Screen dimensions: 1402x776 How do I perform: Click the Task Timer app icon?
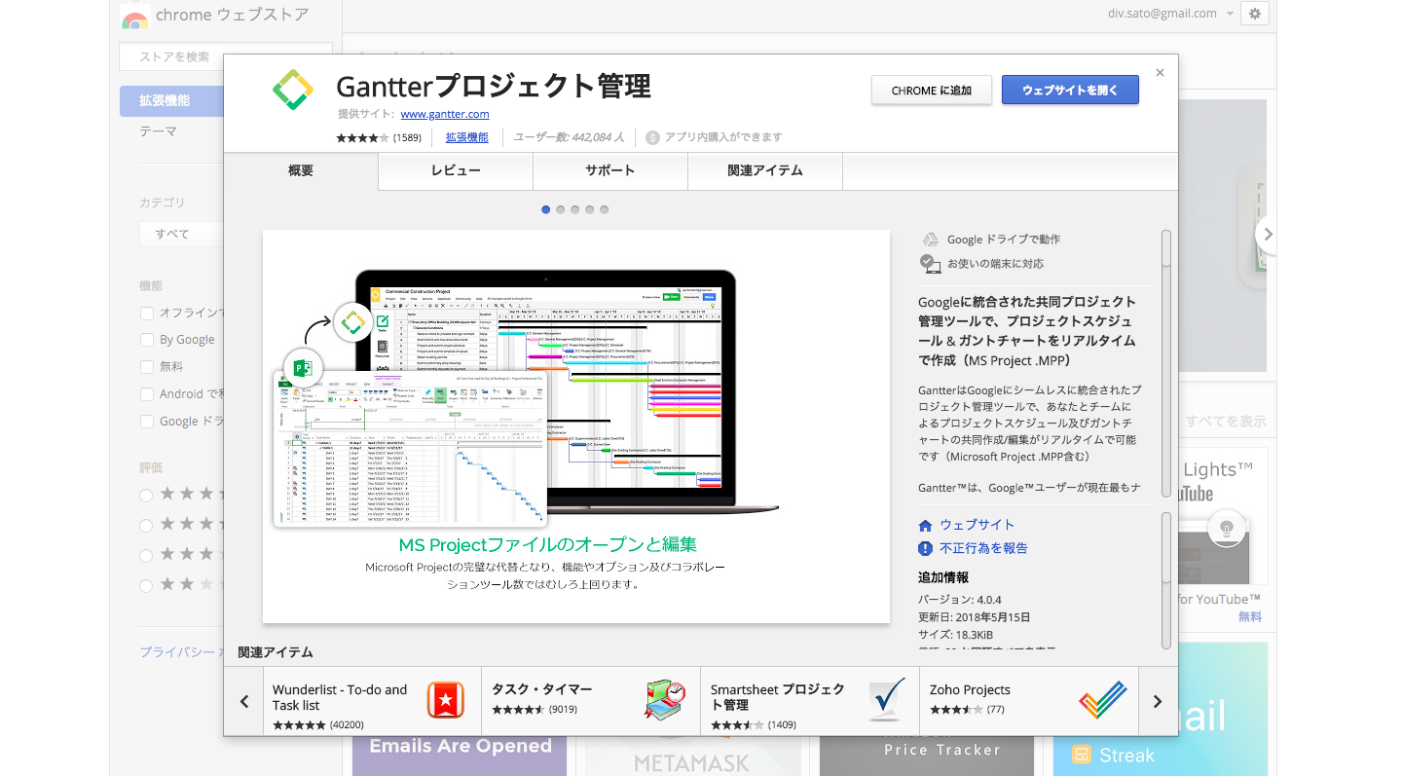click(x=665, y=699)
